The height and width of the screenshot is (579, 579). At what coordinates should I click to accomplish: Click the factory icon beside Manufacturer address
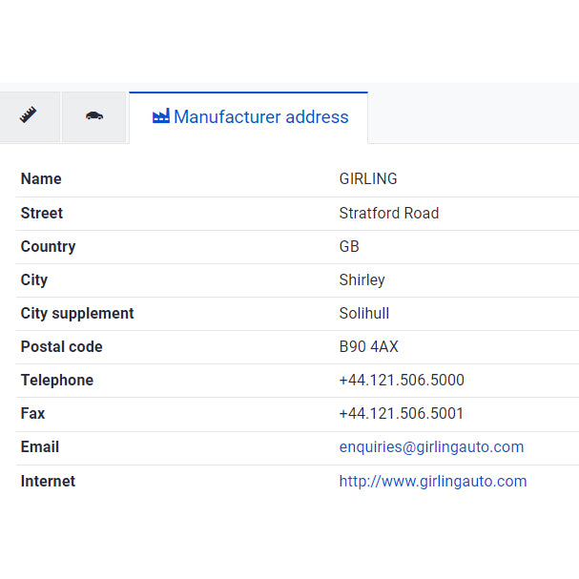pos(161,116)
